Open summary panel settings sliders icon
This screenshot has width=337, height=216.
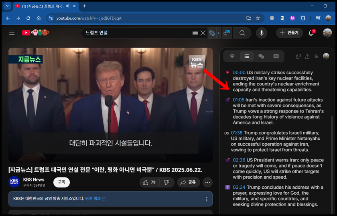(317, 56)
